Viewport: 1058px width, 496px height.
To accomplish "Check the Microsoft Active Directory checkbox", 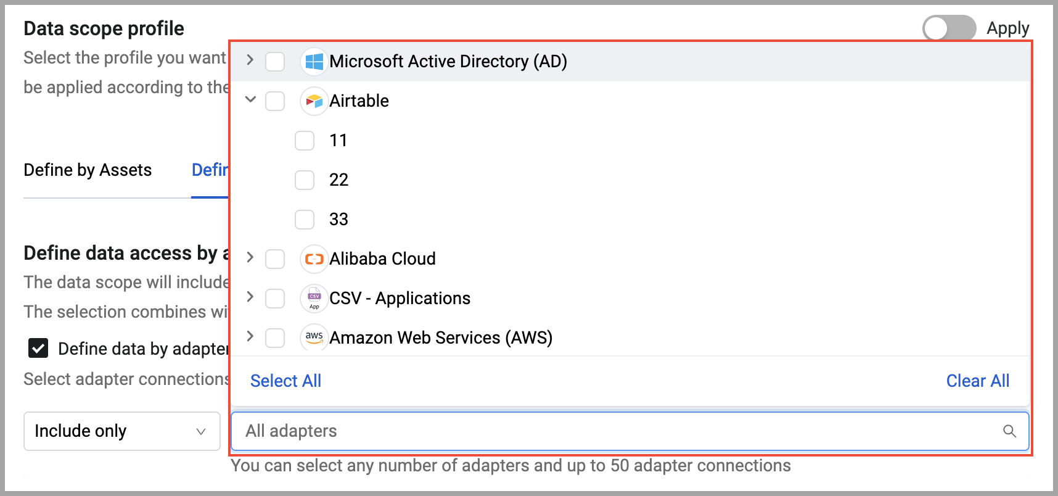I will (x=275, y=62).
